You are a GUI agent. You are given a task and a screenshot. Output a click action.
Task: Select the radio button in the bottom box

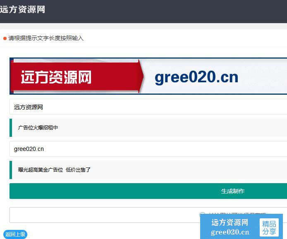pos(202,215)
